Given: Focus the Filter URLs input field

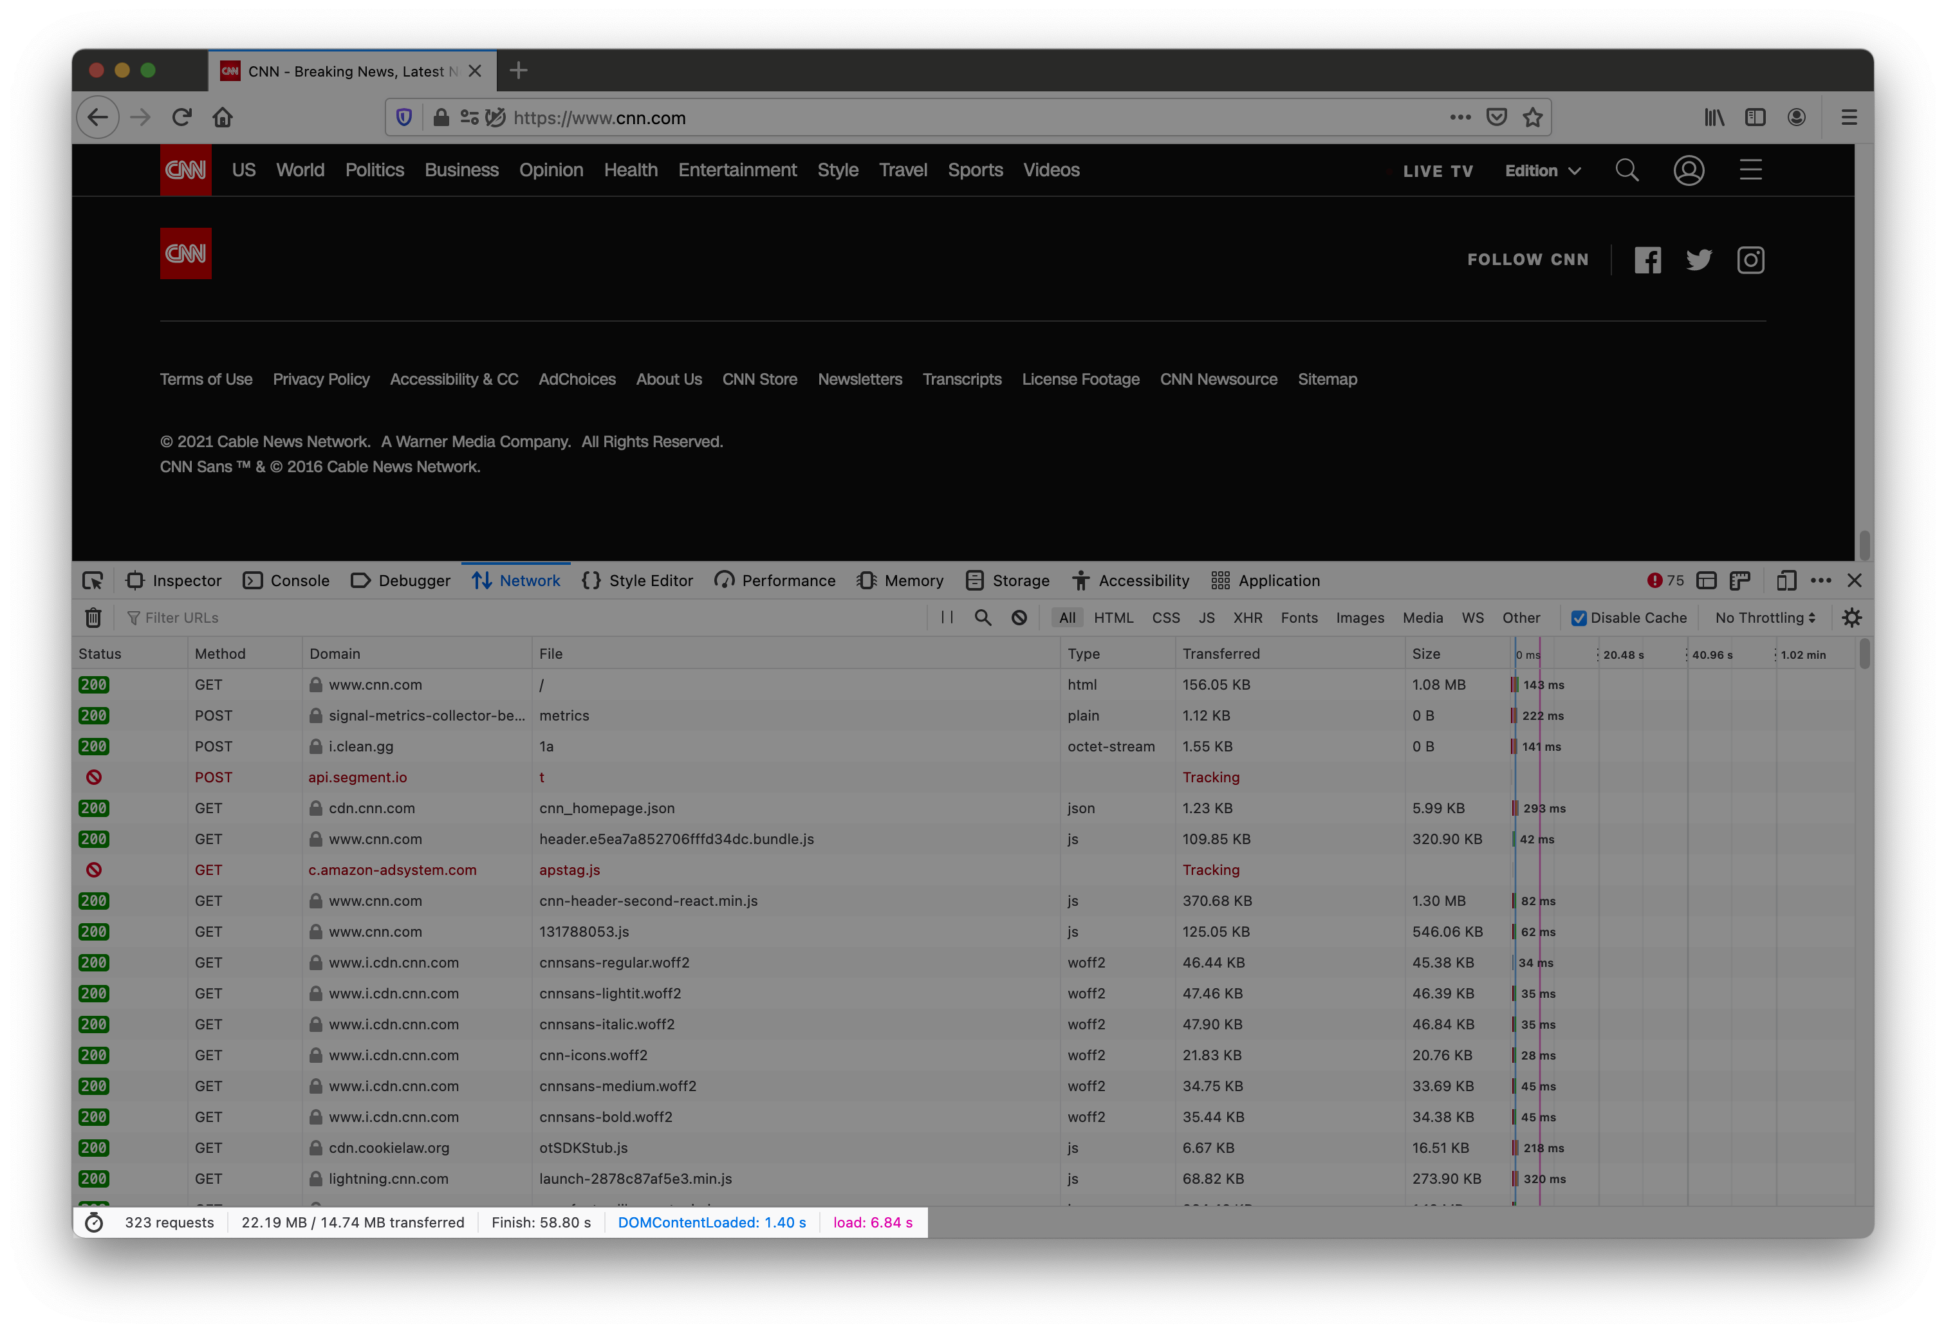Looking at the screenshot, I should point(523,618).
